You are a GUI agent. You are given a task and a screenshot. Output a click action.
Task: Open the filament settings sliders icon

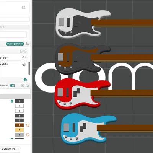28,44
